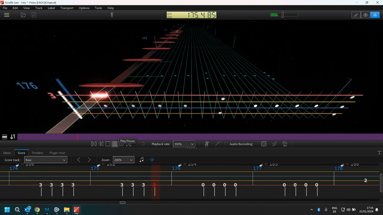Viewport: 383px width, 215px height.
Task: Click the Play/Pause button
Action: click(x=115, y=144)
